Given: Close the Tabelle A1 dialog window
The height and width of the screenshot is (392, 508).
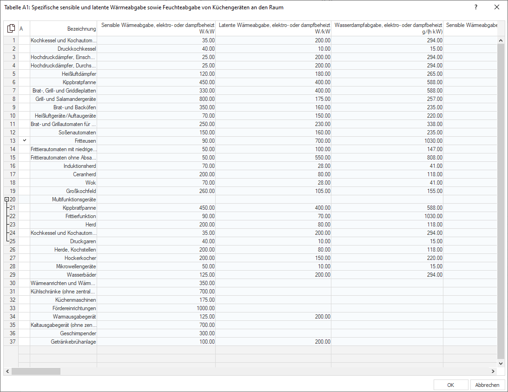Looking at the screenshot, I should [x=497, y=7].
